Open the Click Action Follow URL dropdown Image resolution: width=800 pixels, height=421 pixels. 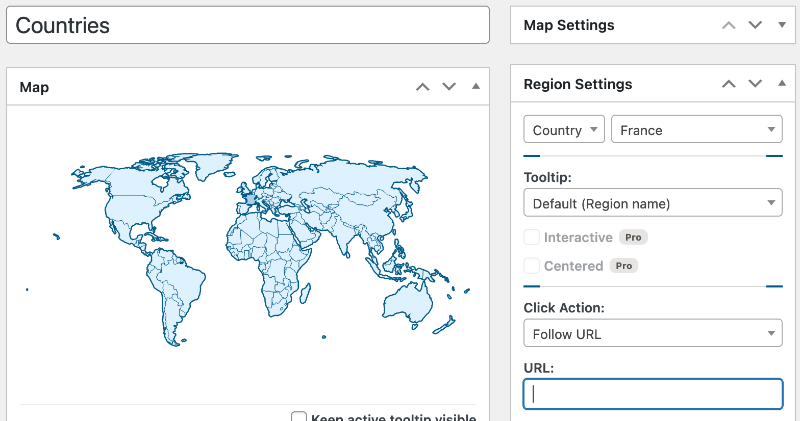coord(653,333)
